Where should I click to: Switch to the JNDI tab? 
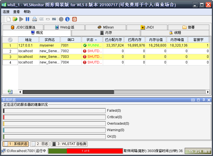(x=147, y=27)
